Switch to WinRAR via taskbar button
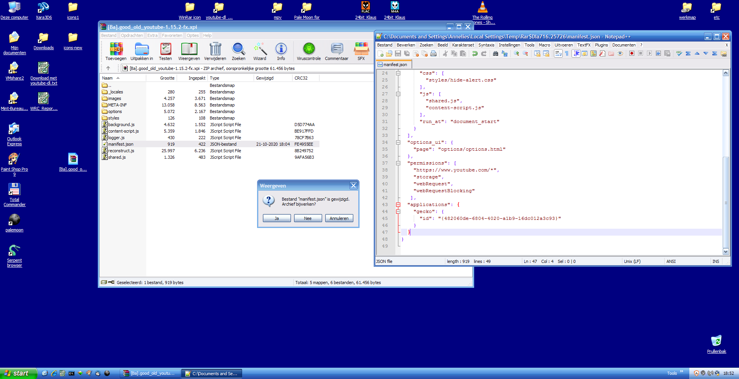Viewport: 739px width, 379px height. pos(149,373)
